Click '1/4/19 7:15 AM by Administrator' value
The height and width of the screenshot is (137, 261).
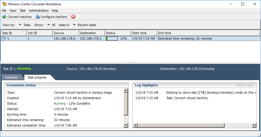click(77, 98)
